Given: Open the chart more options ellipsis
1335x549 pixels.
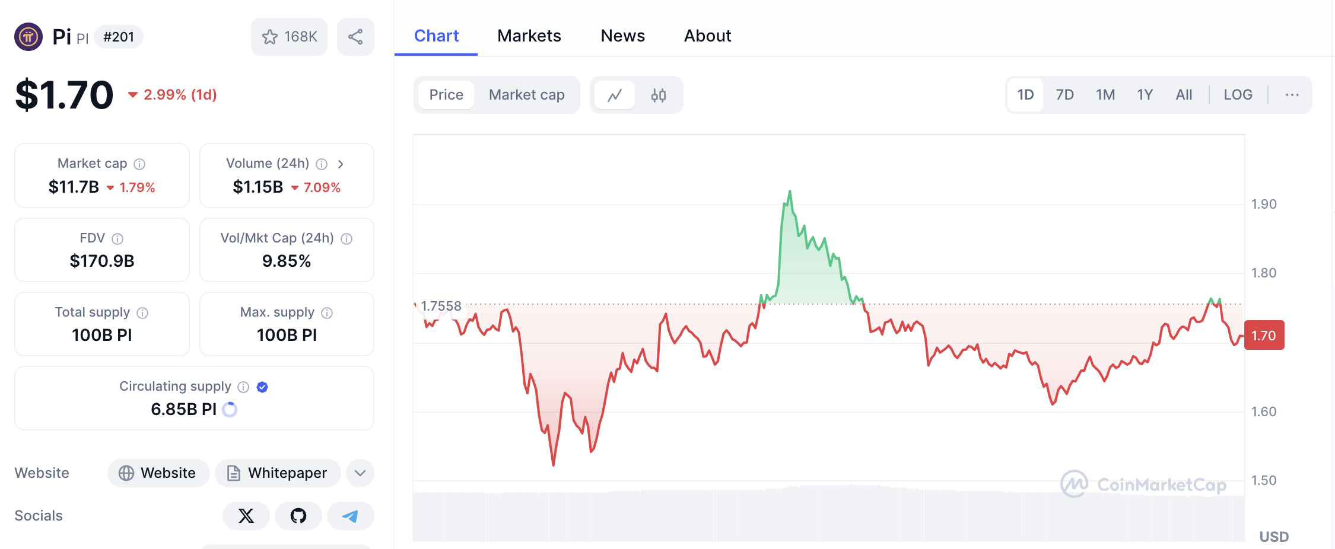Looking at the screenshot, I should 1292,95.
